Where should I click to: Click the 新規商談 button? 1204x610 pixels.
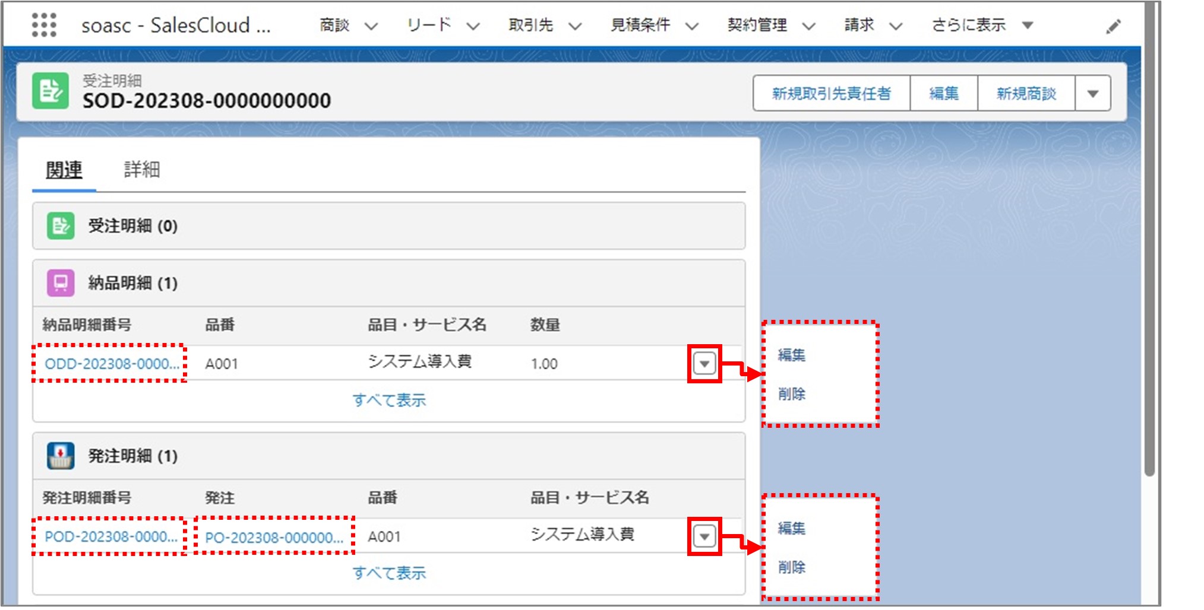click(1026, 93)
